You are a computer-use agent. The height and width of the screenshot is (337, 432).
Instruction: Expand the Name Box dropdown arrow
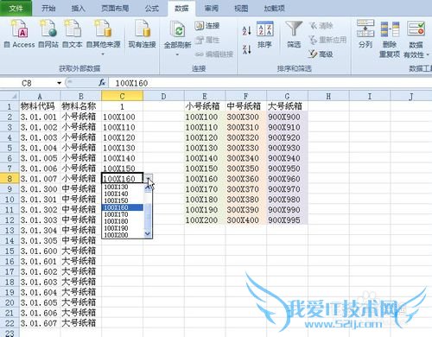click(x=59, y=83)
